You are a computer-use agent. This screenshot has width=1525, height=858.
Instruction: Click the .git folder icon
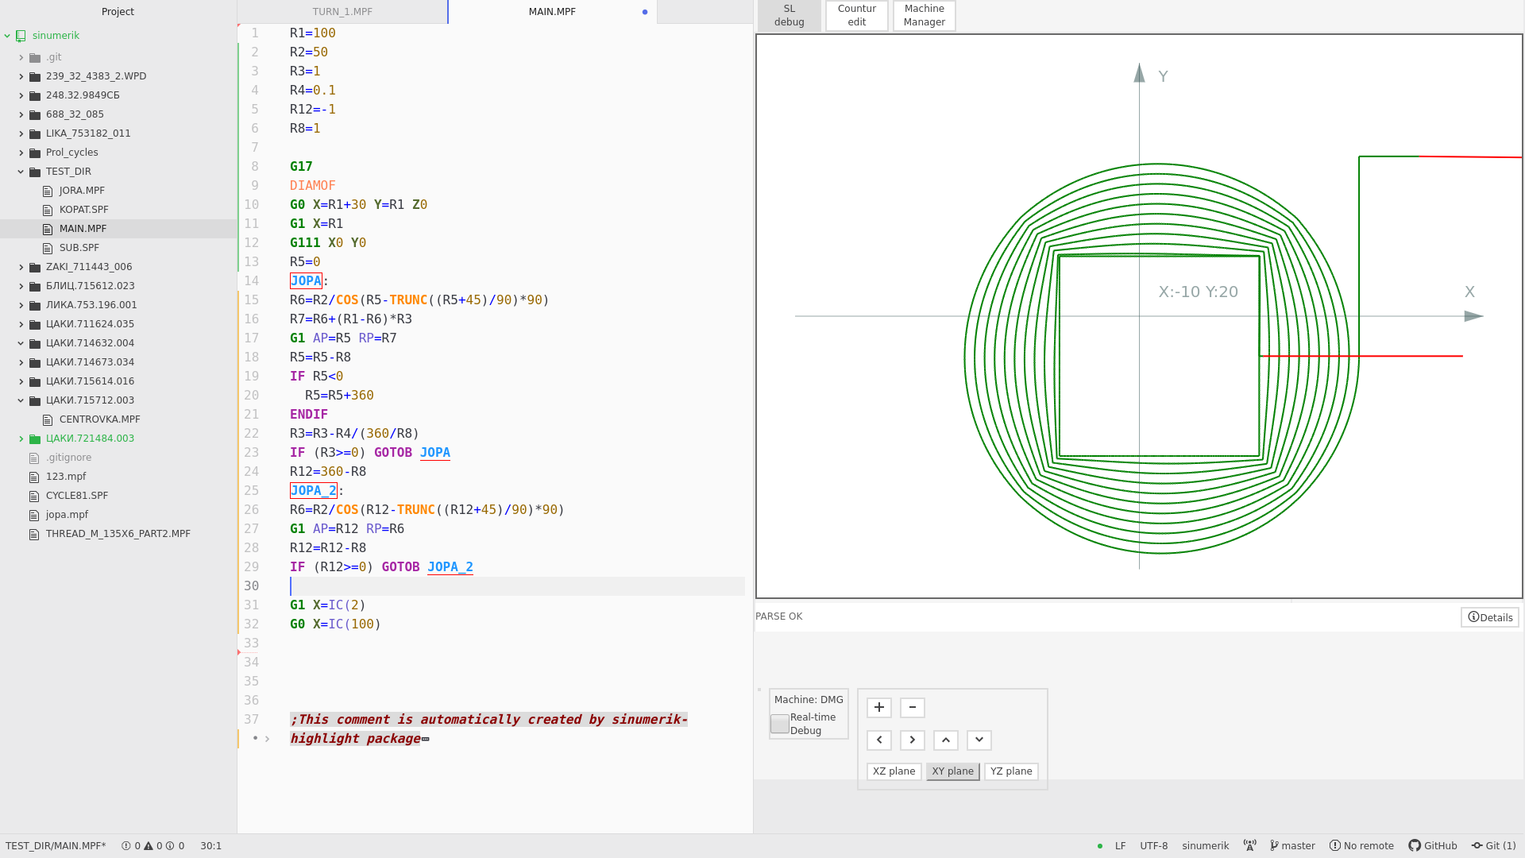point(35,57)
